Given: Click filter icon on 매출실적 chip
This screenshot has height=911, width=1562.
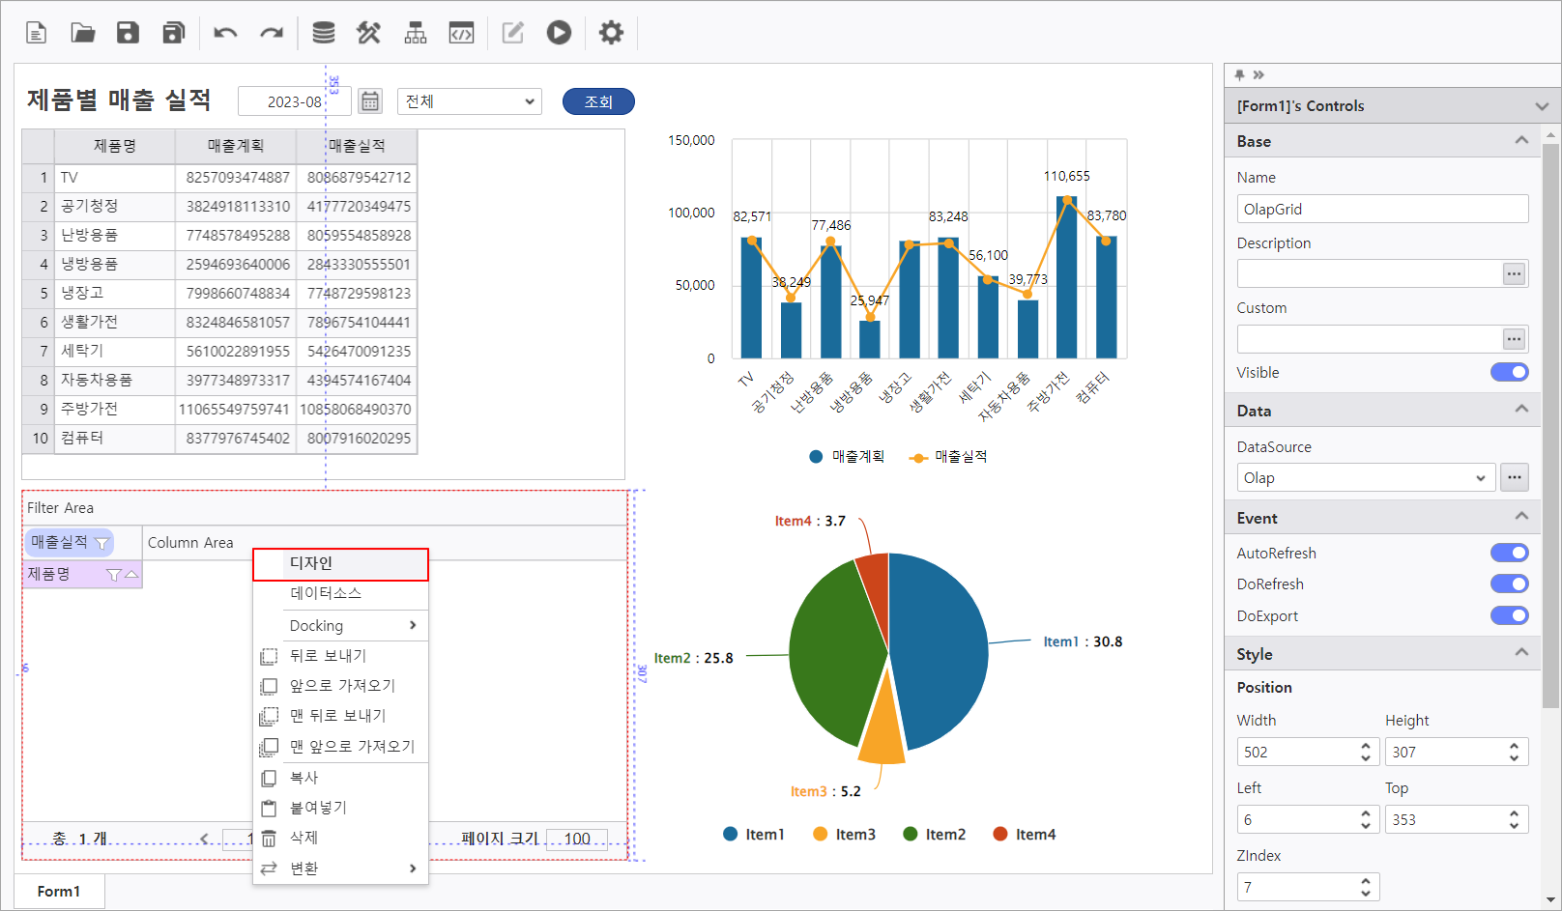Looking at the screenshot, I should (x=101, y=543).
